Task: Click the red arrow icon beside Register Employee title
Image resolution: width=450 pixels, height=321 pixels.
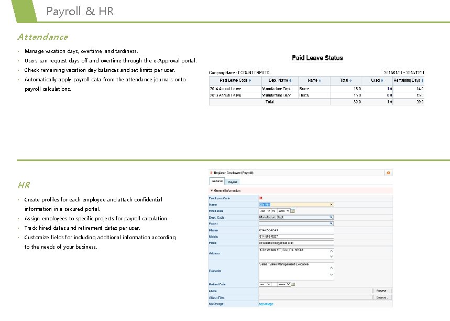Action: click(x=211, y=173)
